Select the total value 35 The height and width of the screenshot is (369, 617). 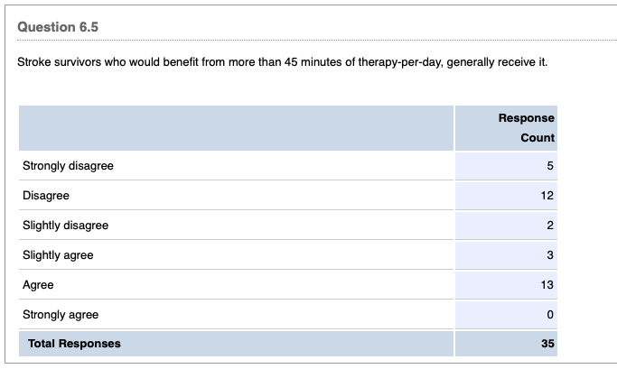coord(547,344)
